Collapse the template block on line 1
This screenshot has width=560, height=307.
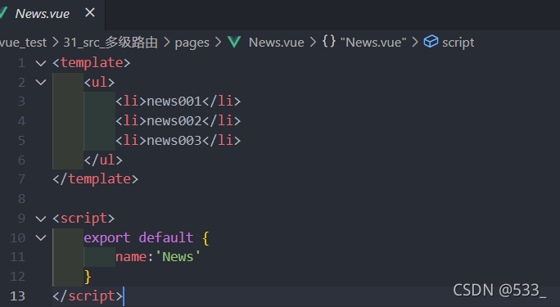[41, 64]
